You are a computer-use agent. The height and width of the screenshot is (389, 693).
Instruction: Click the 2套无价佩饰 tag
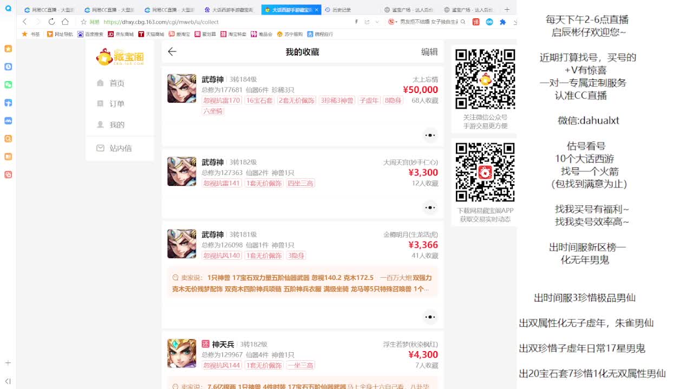(x=297, y=100)
